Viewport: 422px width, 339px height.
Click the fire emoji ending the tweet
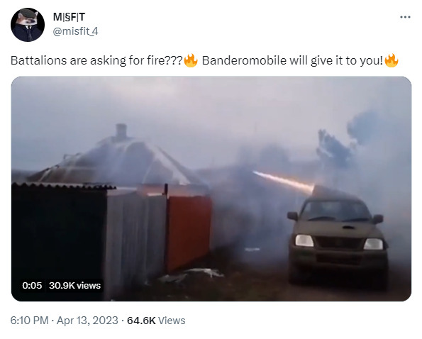[392, 60]
